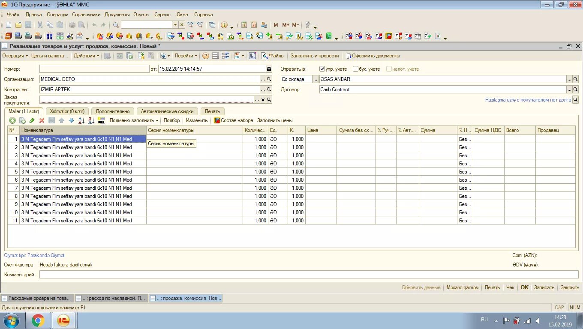Click the Состав набора button
Screen dimensions: 583x329
point(234,121)
